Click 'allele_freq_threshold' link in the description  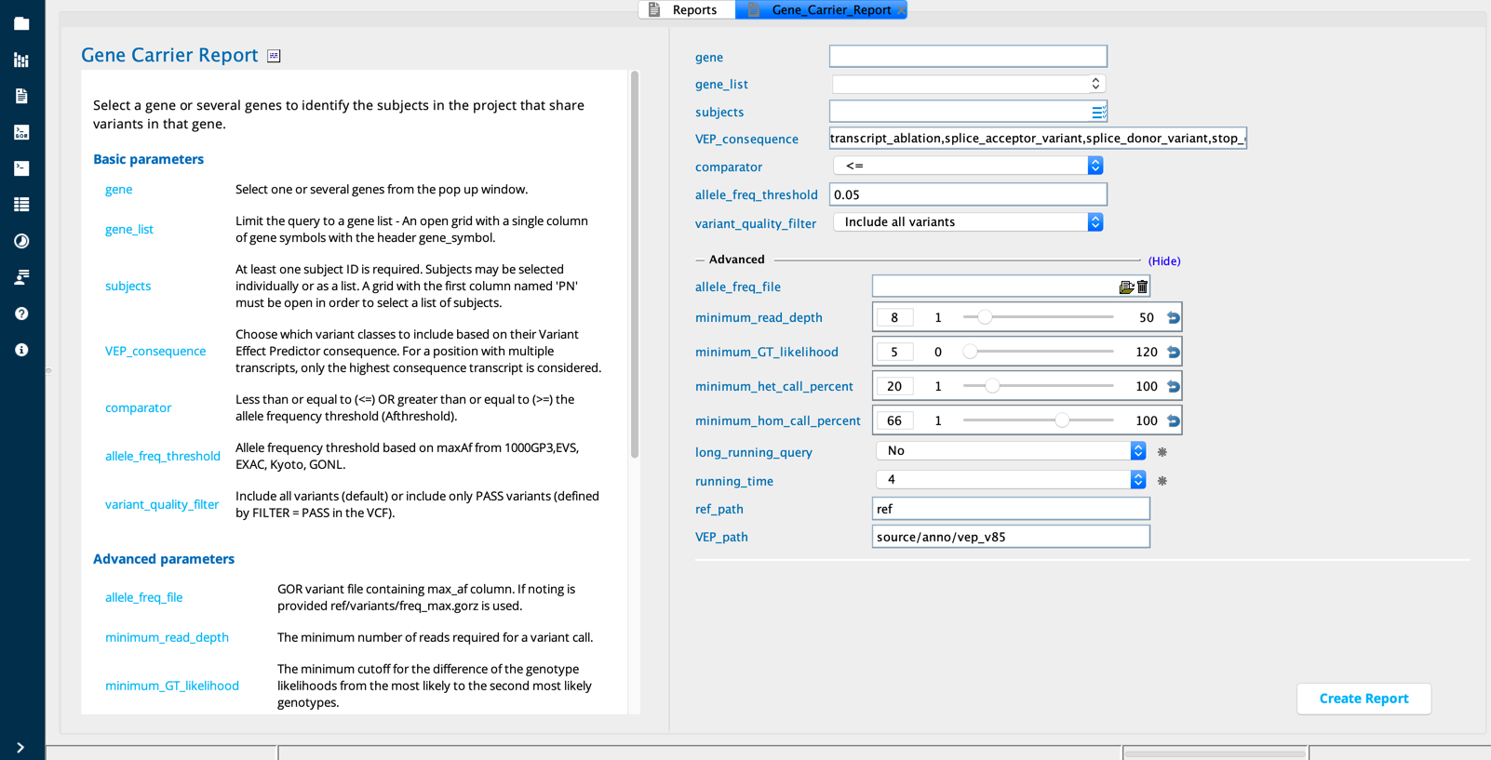click(x=163, y=457)
